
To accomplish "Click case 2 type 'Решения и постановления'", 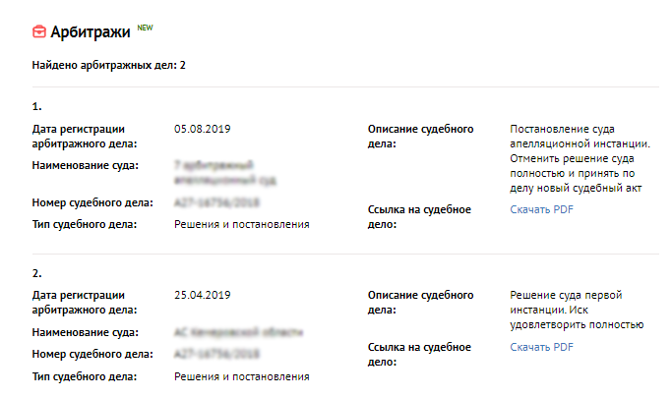I will point(242,376).
